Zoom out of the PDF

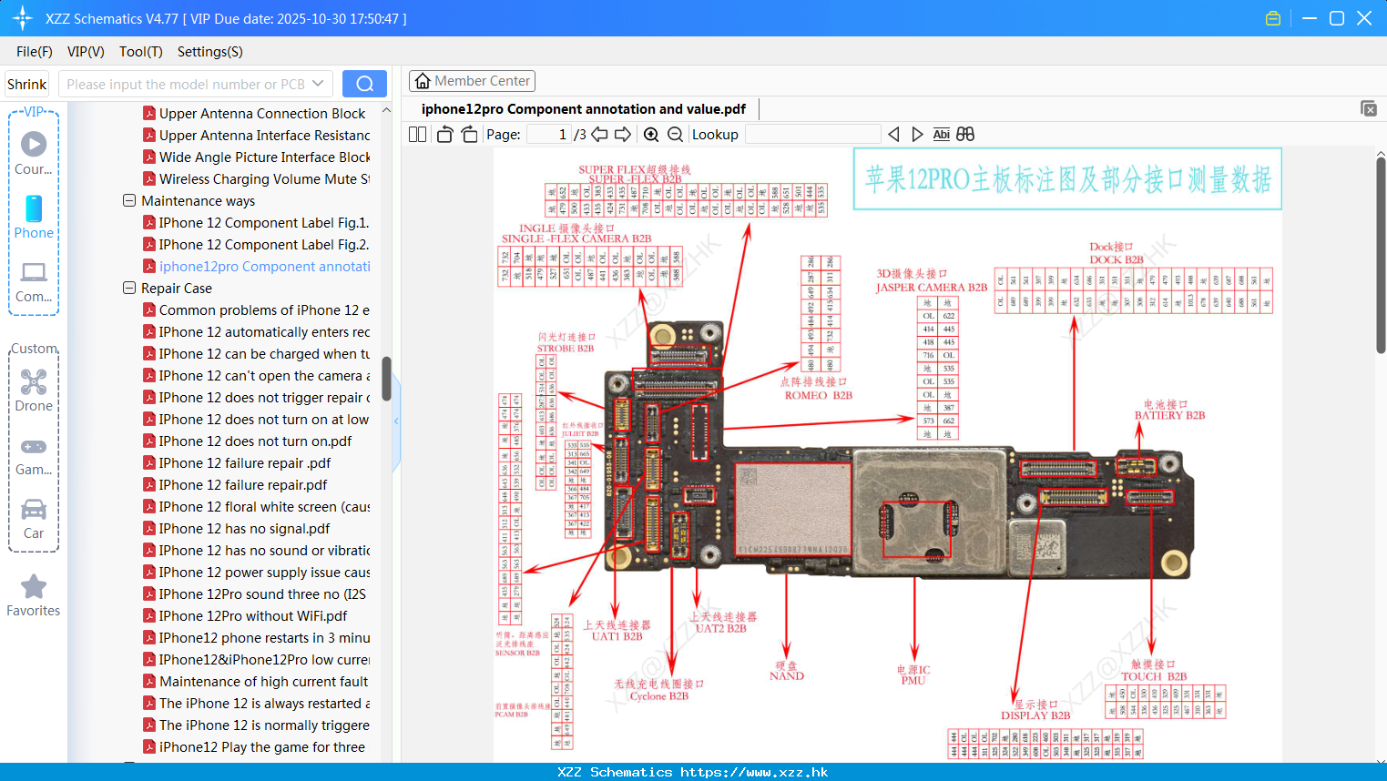pyautogui.click(x=675, y=134)
